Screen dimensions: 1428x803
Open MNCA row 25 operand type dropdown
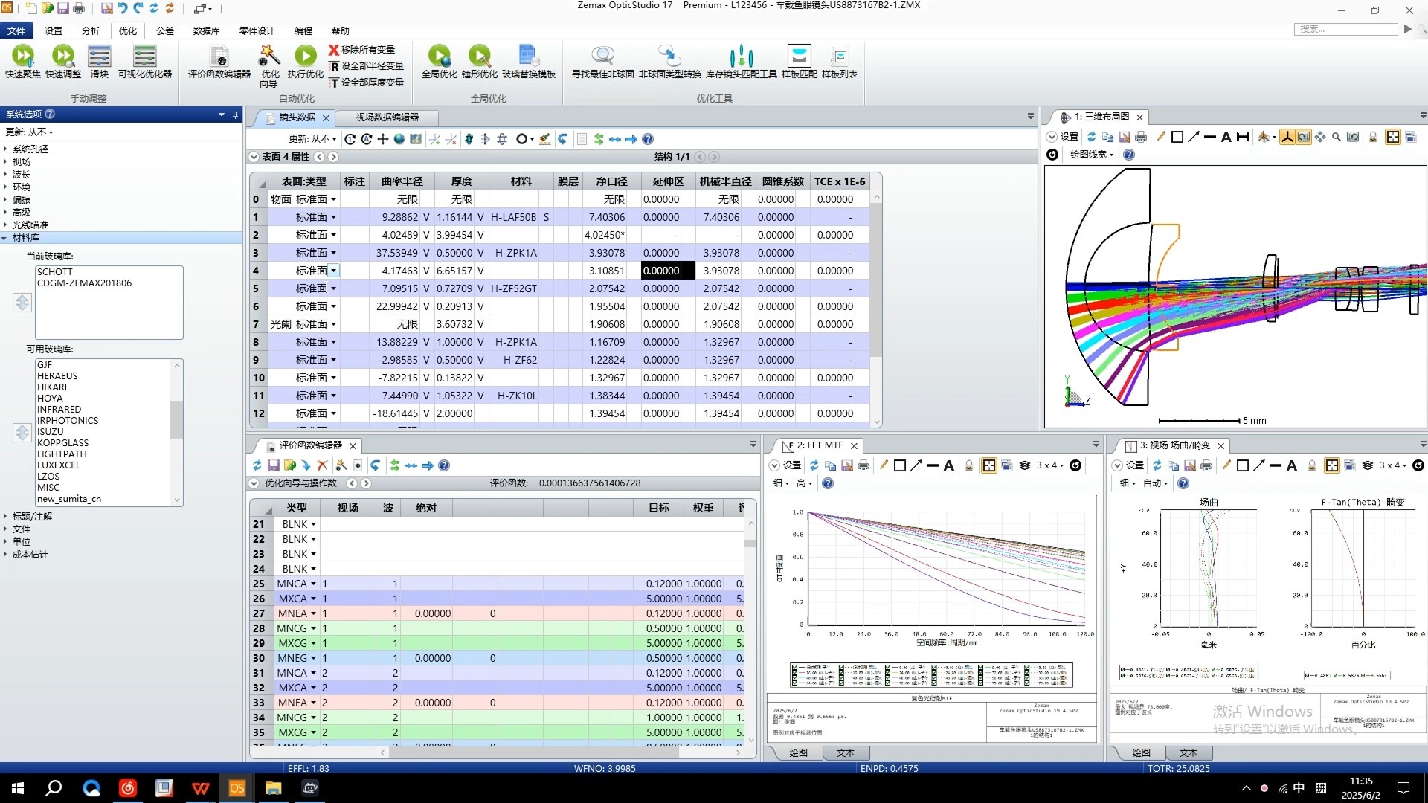click(313, 584)
